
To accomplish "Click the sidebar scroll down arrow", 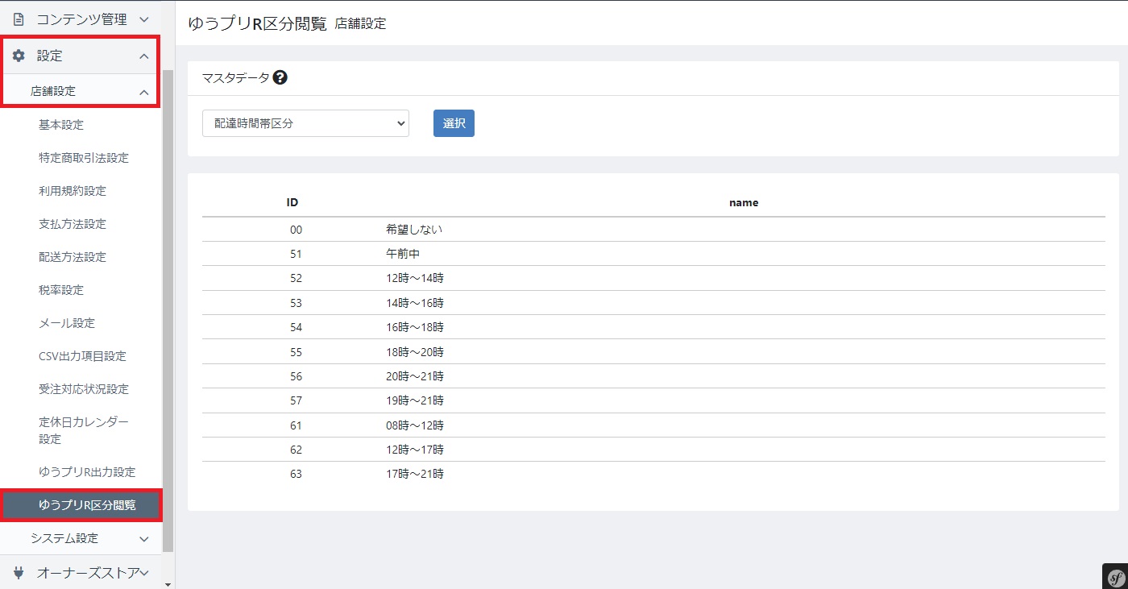I will 168,583.
